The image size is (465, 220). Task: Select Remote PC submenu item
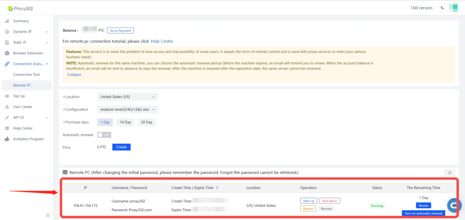pyautogui.click(x=27, y=85)
